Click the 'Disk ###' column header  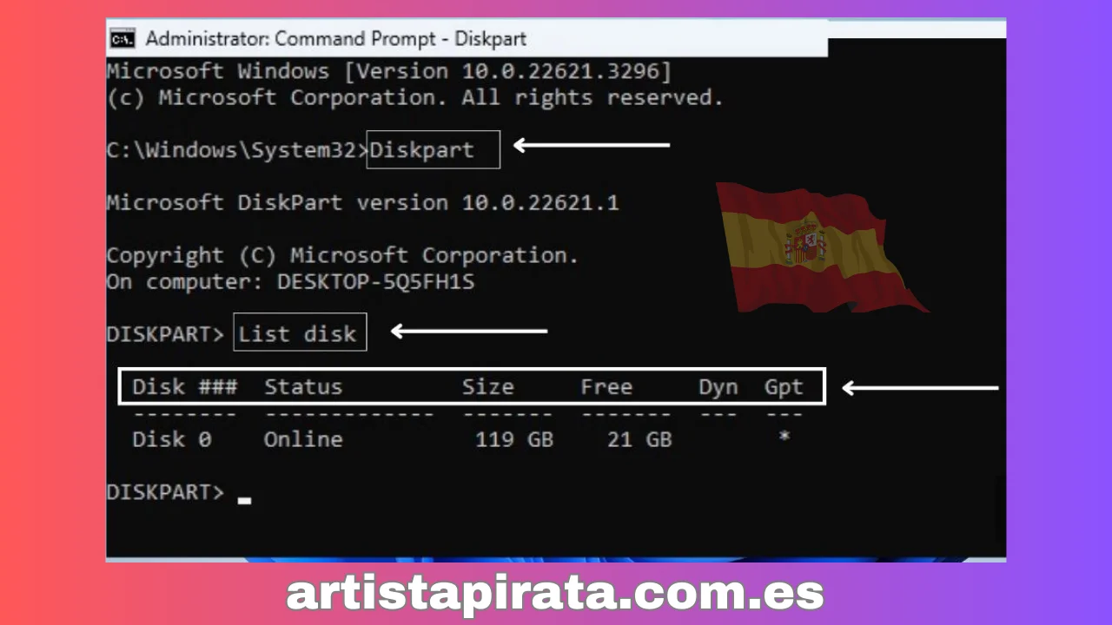(x=184, y=386)
